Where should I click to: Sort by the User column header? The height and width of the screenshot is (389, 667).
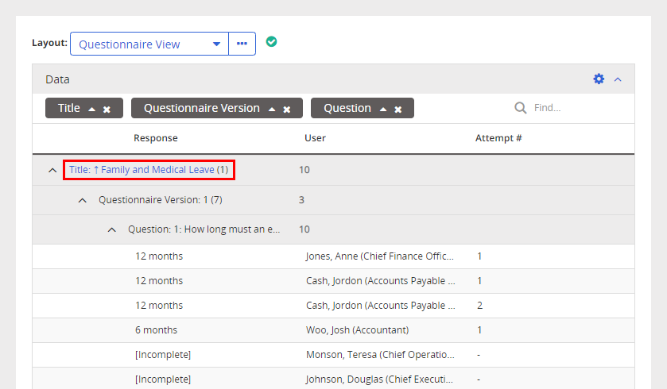coord(315,138)
